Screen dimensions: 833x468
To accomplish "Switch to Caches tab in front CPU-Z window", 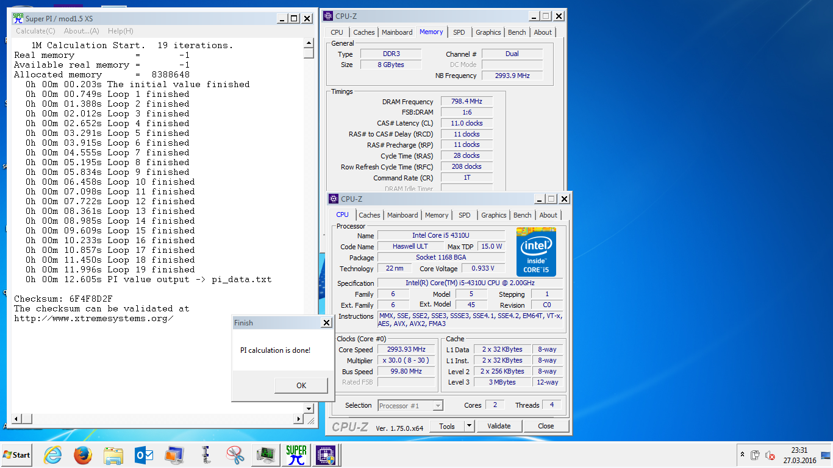I will coord(370,215).
